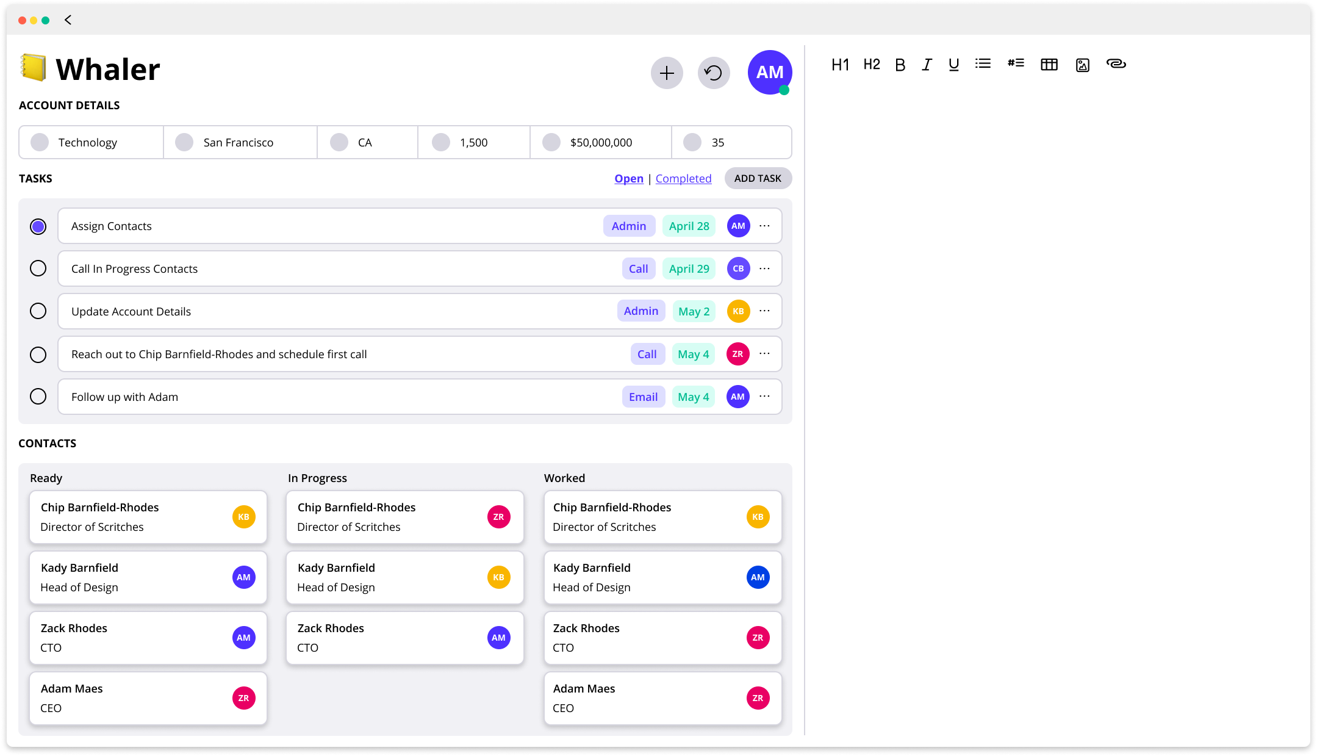The width and height of the screenshot is (1317, 756).
Task: Insert a table into the notes
Action: 1049,64
